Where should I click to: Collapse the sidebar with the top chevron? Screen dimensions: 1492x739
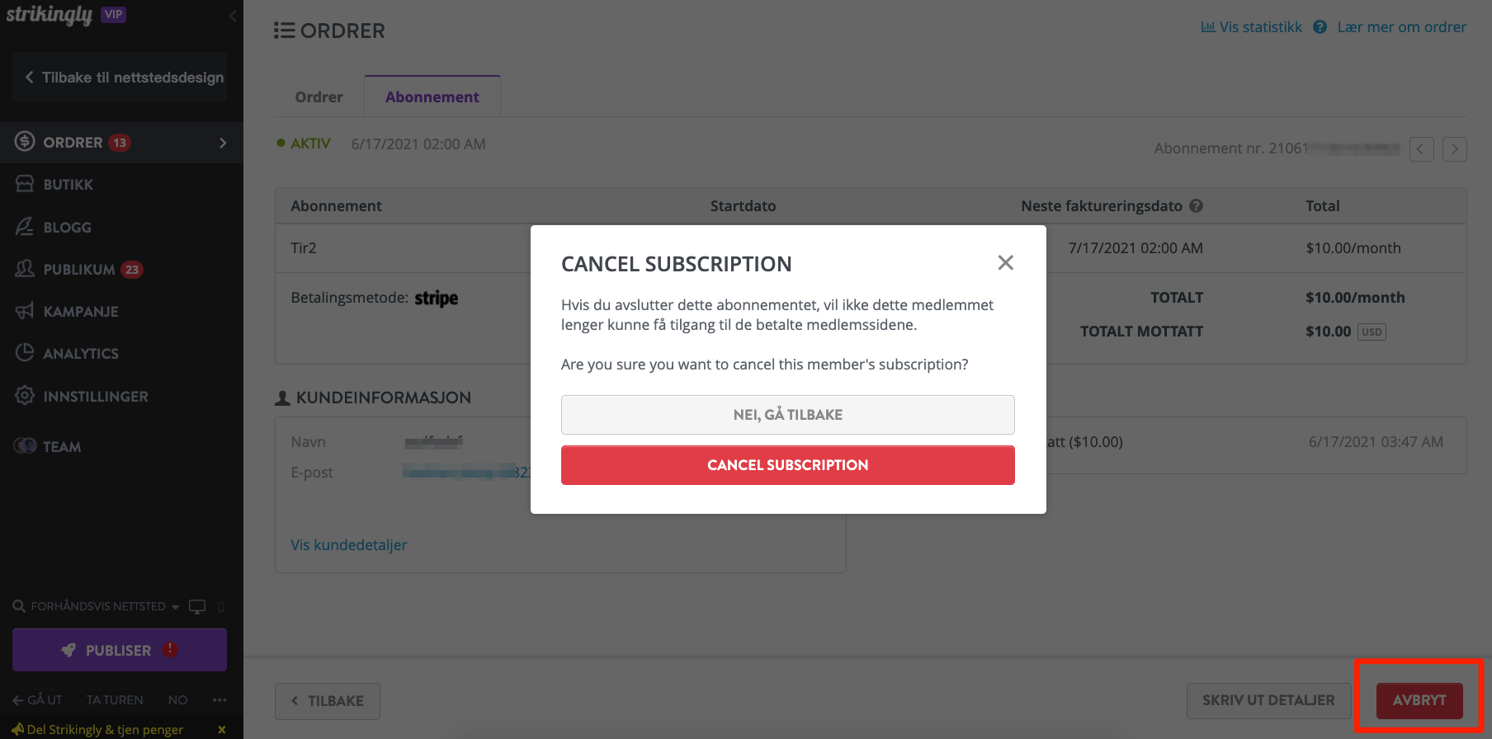tap(233, 16)
